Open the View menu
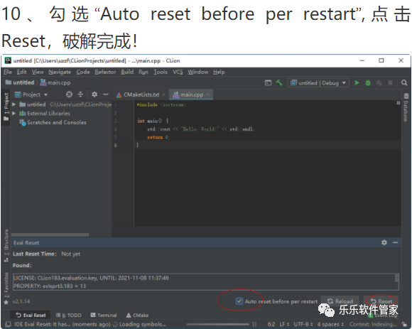Image resolution: width=412 pixels, height=329 pixels. click(38, 72)
